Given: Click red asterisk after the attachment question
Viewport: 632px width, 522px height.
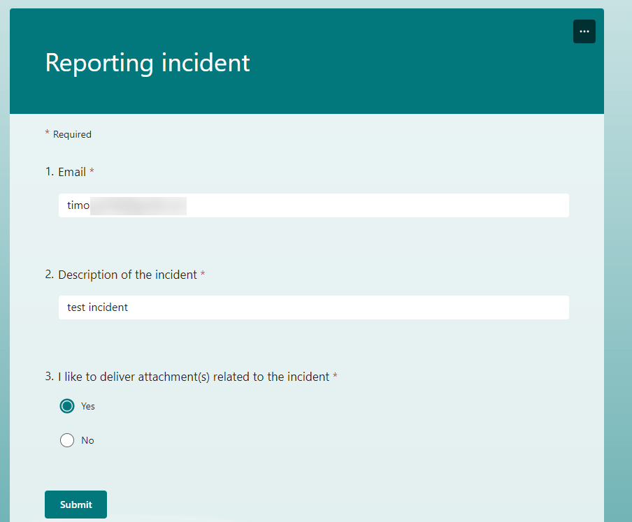Looking at the screenshot, I should click(335, 377).
